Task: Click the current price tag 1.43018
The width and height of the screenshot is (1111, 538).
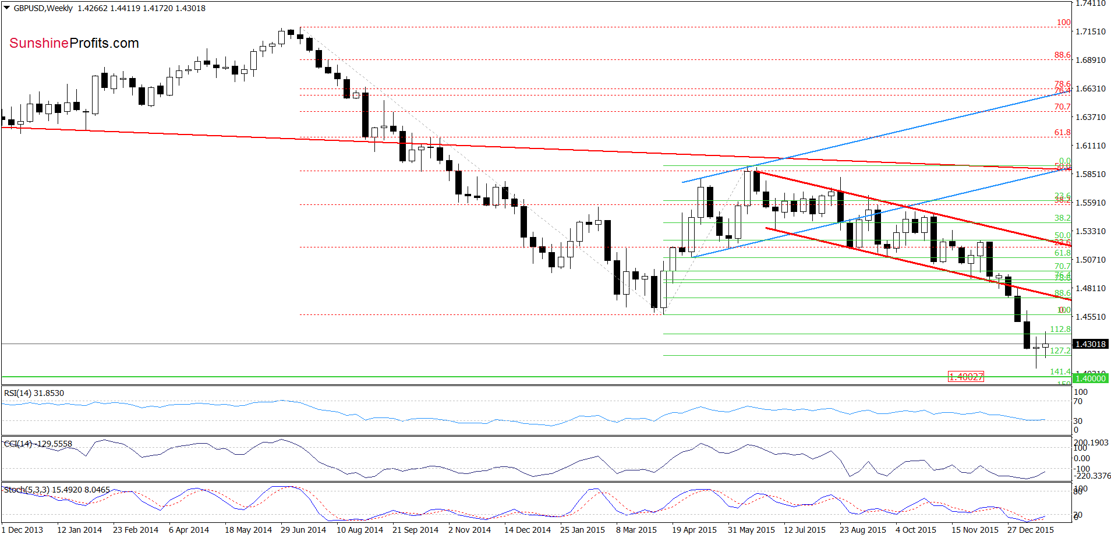Action: [1090, 344]
